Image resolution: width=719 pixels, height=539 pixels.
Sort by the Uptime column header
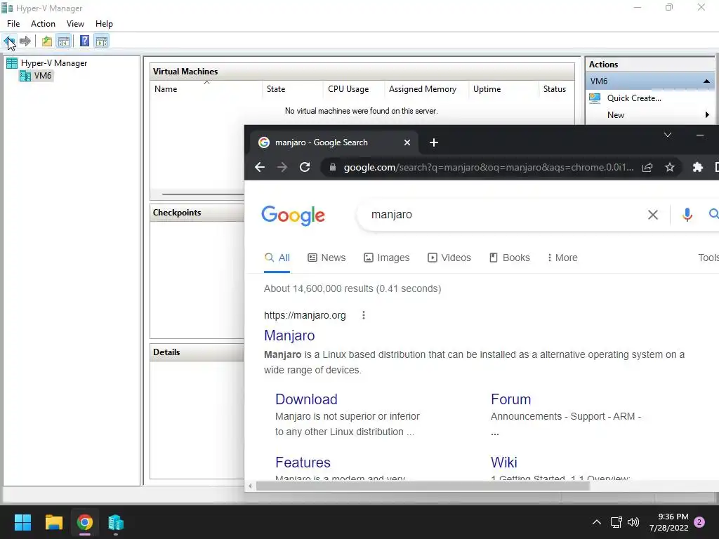[503, 89]
